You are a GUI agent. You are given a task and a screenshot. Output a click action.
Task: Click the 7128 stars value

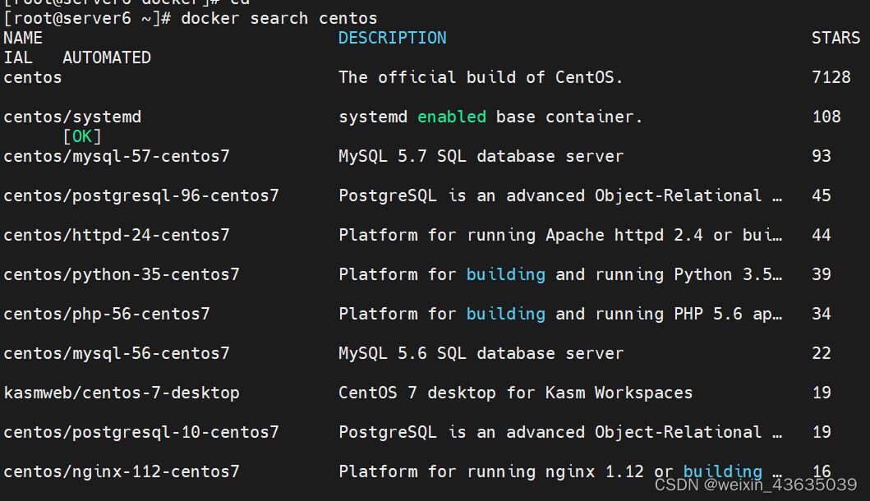click(x=831, y=77)
